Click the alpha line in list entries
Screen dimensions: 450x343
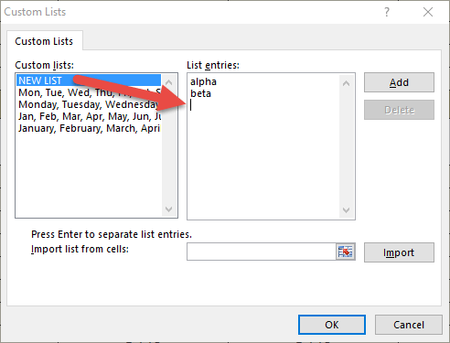pyautogui.click(x=203, y=81)
